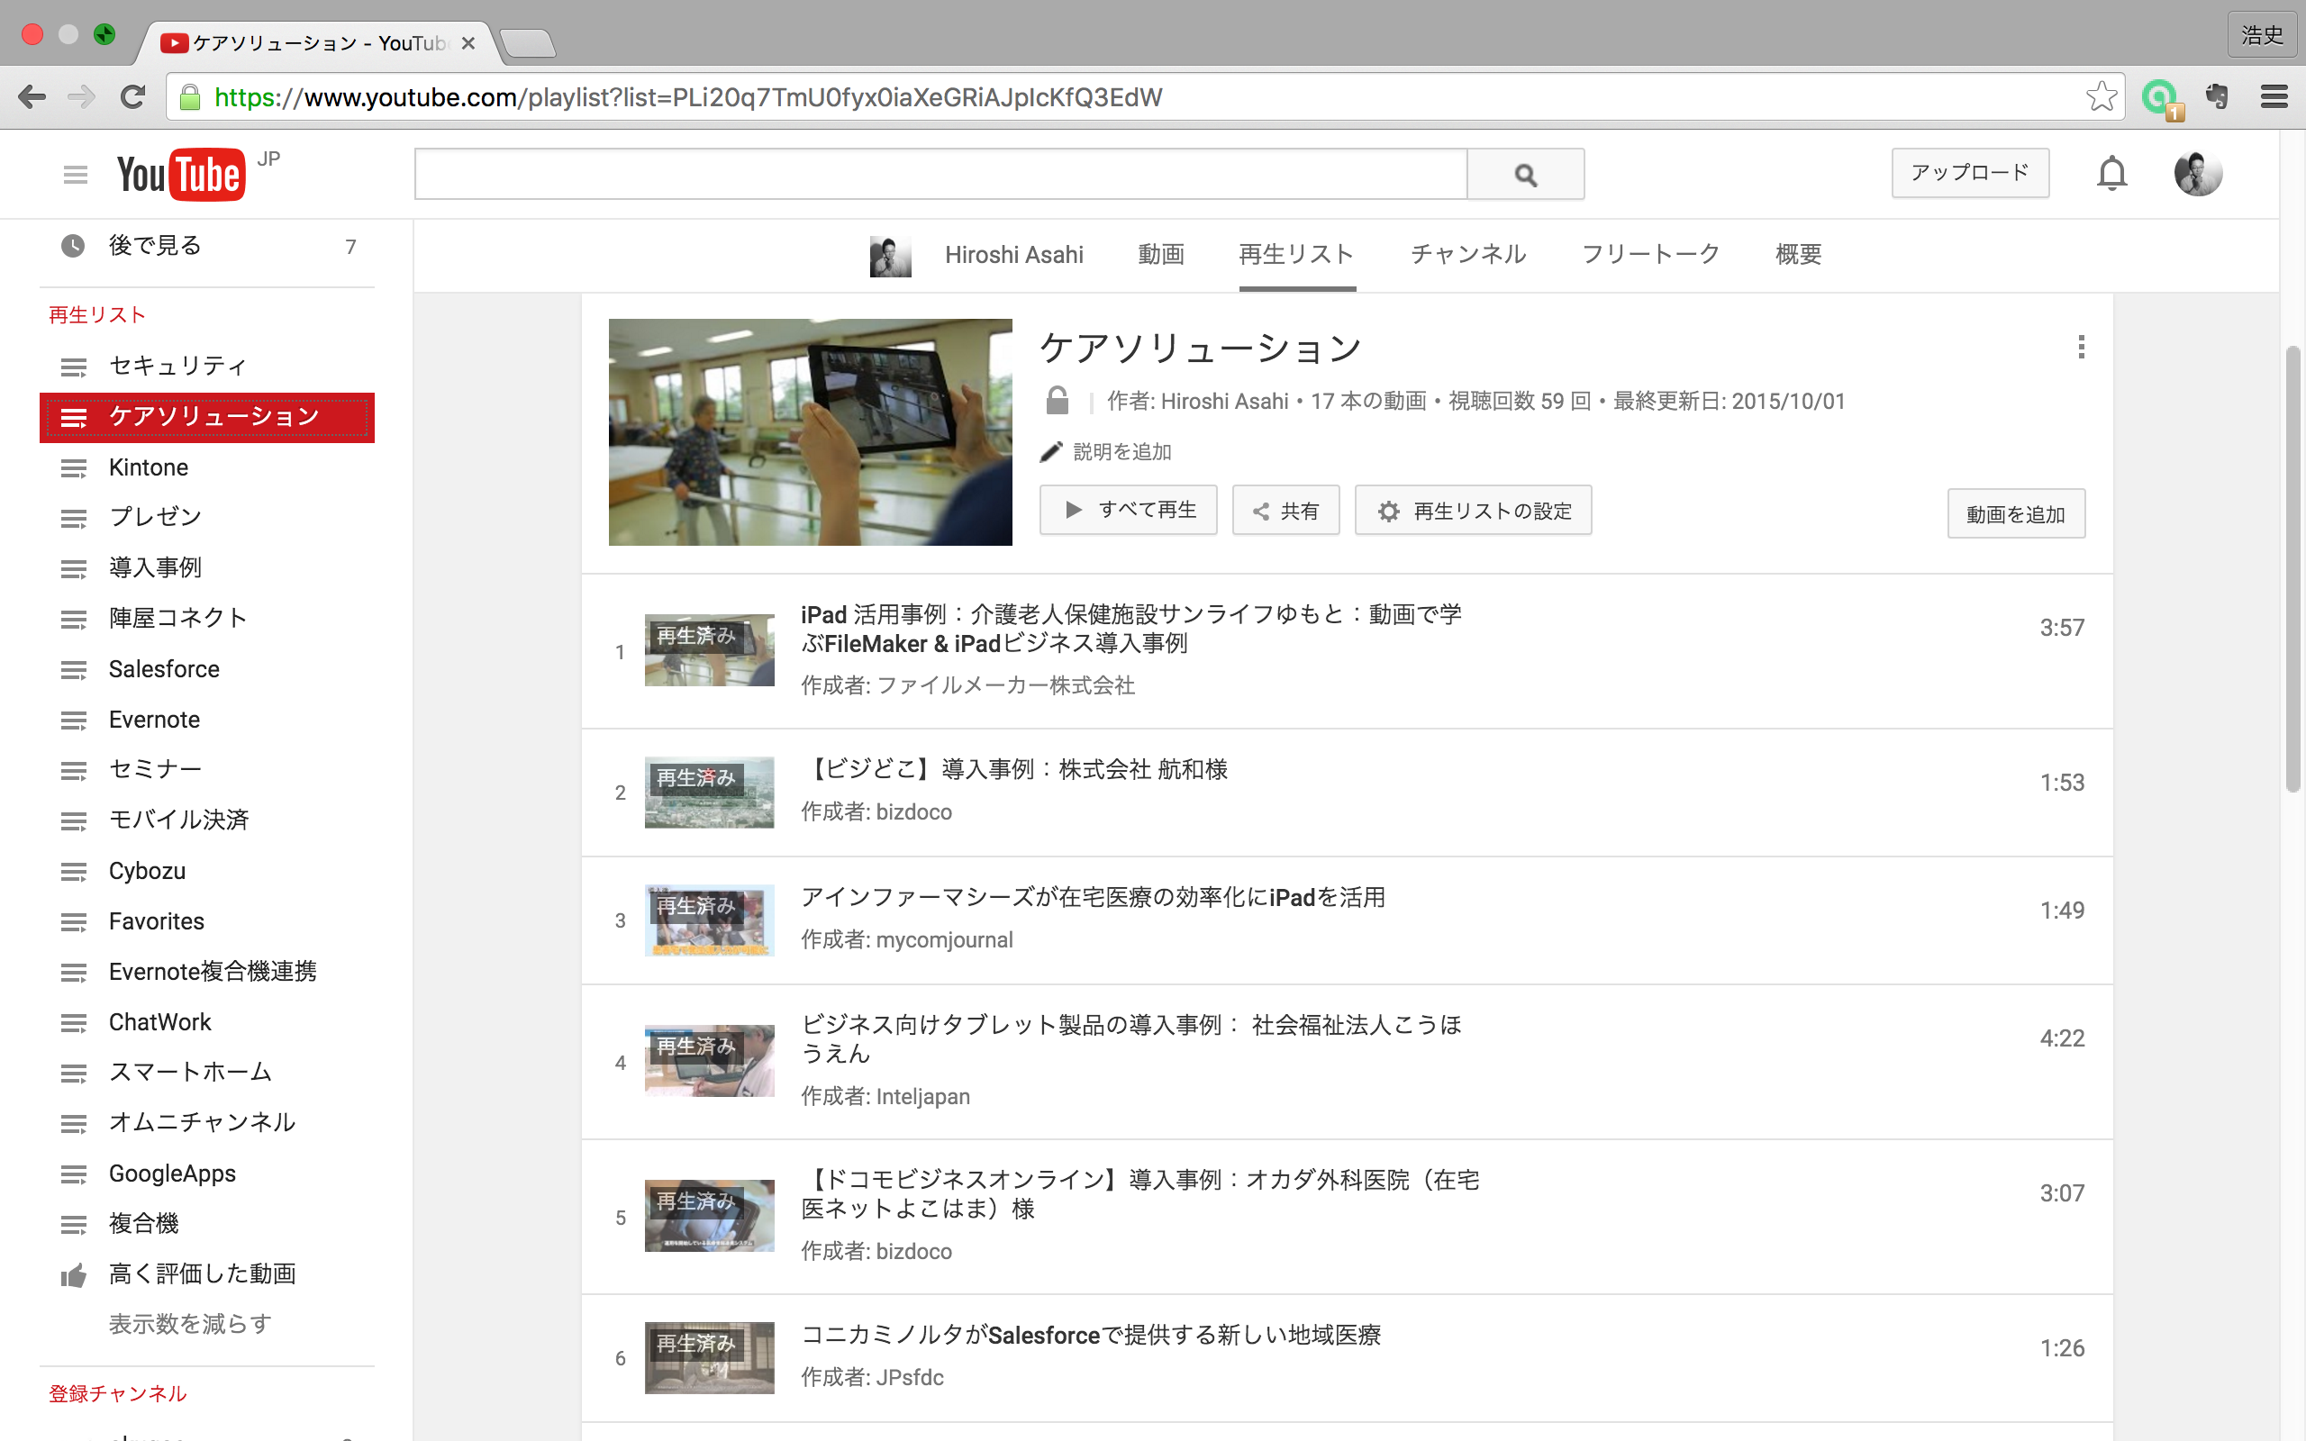The height and width of the screenshot is (1441, 2306).
Task: Click the search magnifier button
Action: click(1526, 175)
